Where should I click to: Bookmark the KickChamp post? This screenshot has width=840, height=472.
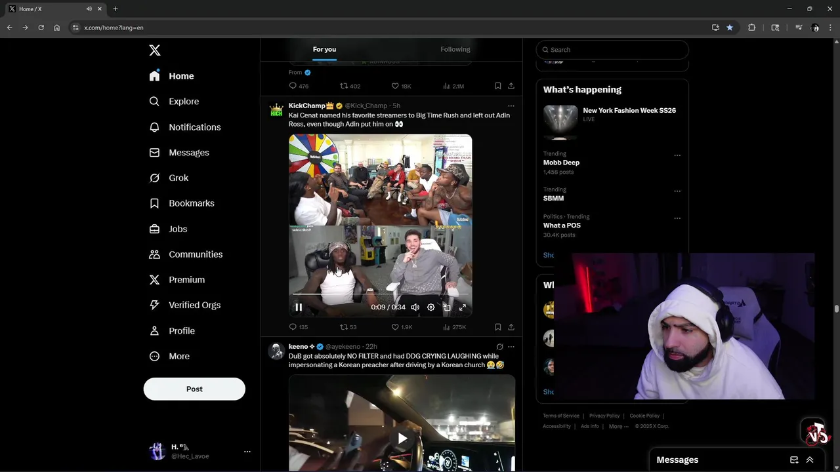(498, 327)
